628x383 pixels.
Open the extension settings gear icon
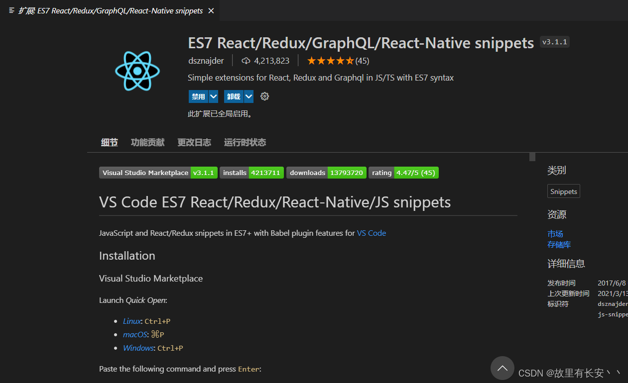pyautogui.click(x=265, y=96)
